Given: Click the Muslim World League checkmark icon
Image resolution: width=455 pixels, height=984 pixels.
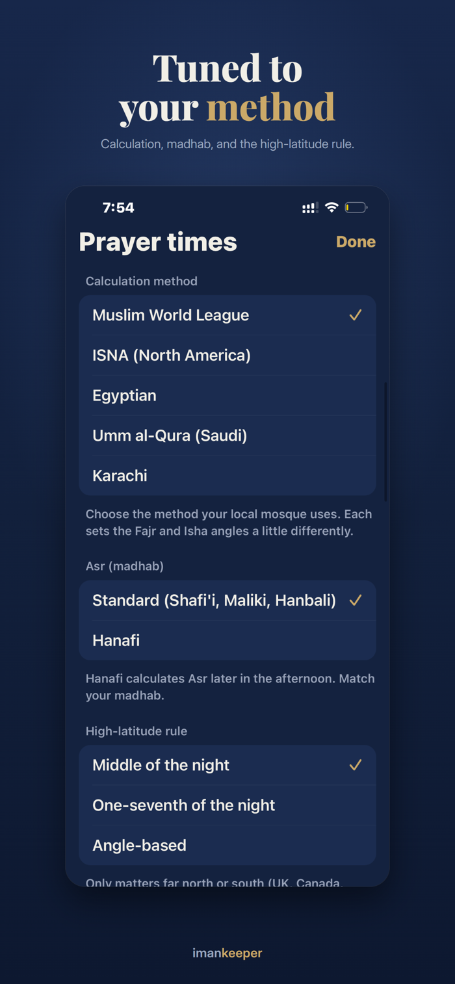Looking at the screenshot, I should pos(355,315).
